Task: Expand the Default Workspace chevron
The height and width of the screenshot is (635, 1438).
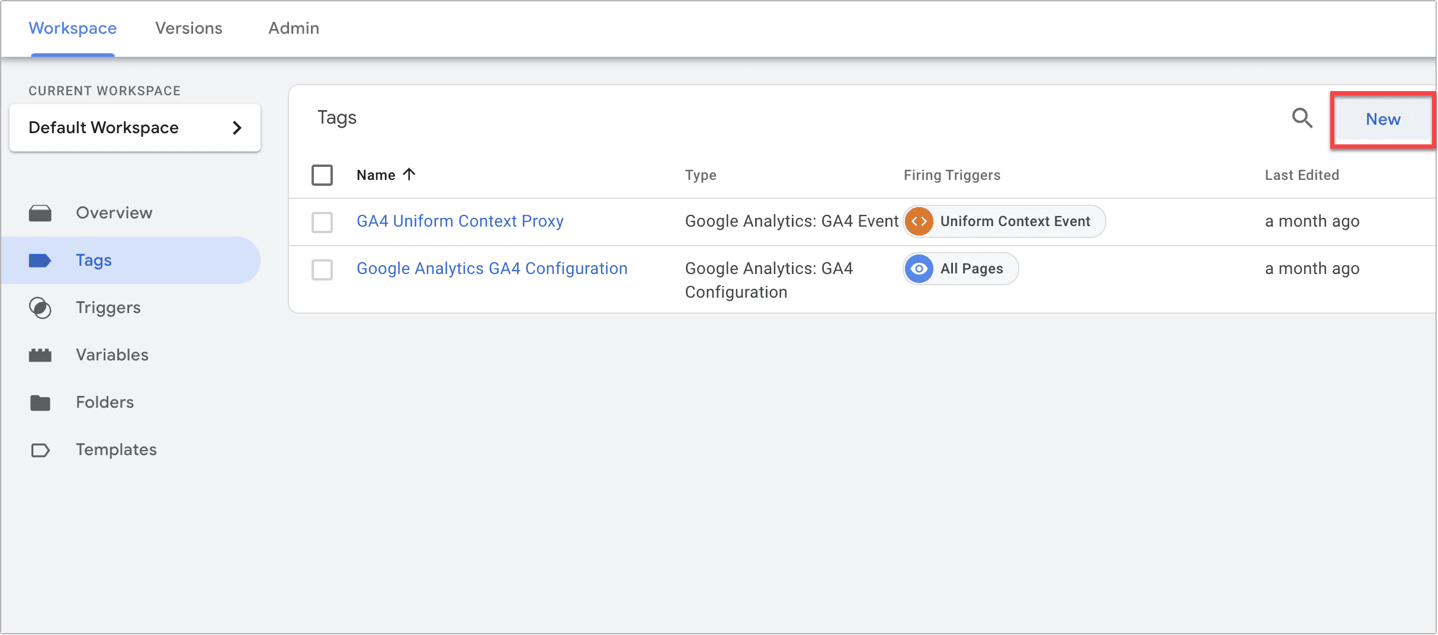Action: coord(237,128)
